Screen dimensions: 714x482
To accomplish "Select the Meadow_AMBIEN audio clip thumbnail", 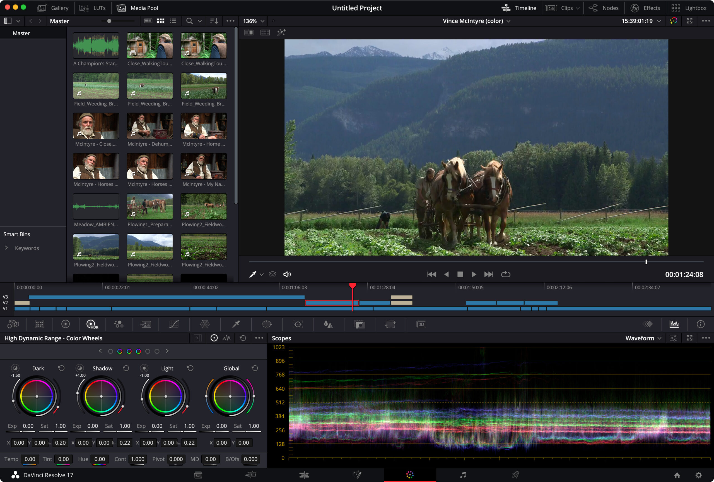I will pos(96,207).
